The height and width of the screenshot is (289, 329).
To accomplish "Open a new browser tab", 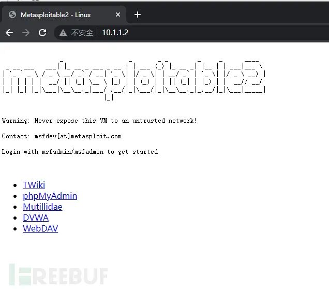I will coord(138,15).
